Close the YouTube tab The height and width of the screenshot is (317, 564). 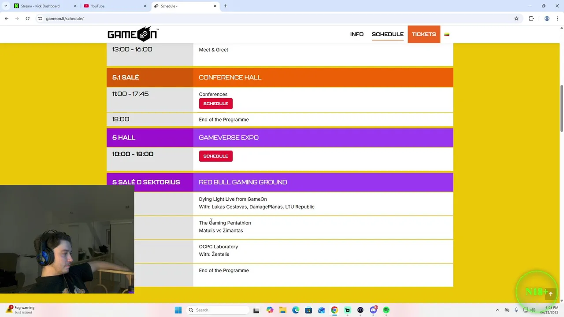(x=145, y=6)
